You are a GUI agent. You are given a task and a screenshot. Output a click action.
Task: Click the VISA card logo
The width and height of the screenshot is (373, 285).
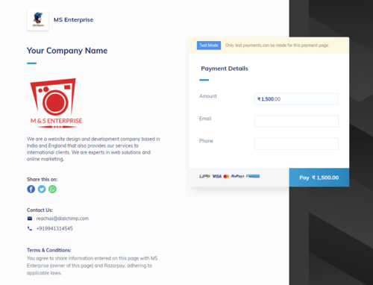217,176
